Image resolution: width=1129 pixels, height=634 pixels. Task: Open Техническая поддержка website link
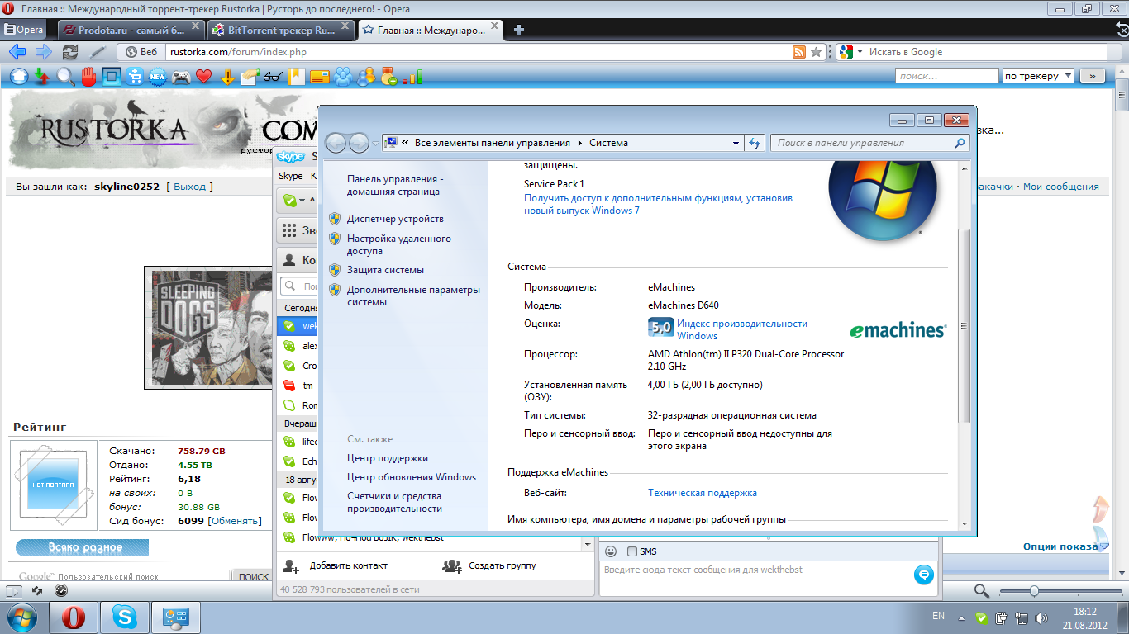[x=703, y=493]
